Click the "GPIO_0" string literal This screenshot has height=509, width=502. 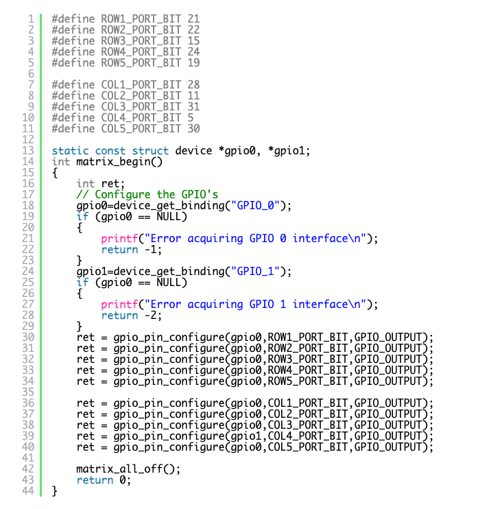[260, 205]
